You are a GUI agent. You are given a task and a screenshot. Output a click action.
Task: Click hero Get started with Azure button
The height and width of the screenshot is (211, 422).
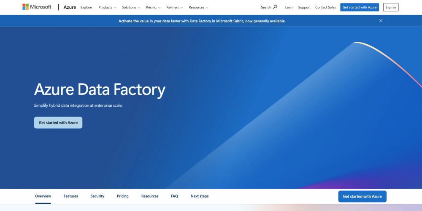(58, 123)
